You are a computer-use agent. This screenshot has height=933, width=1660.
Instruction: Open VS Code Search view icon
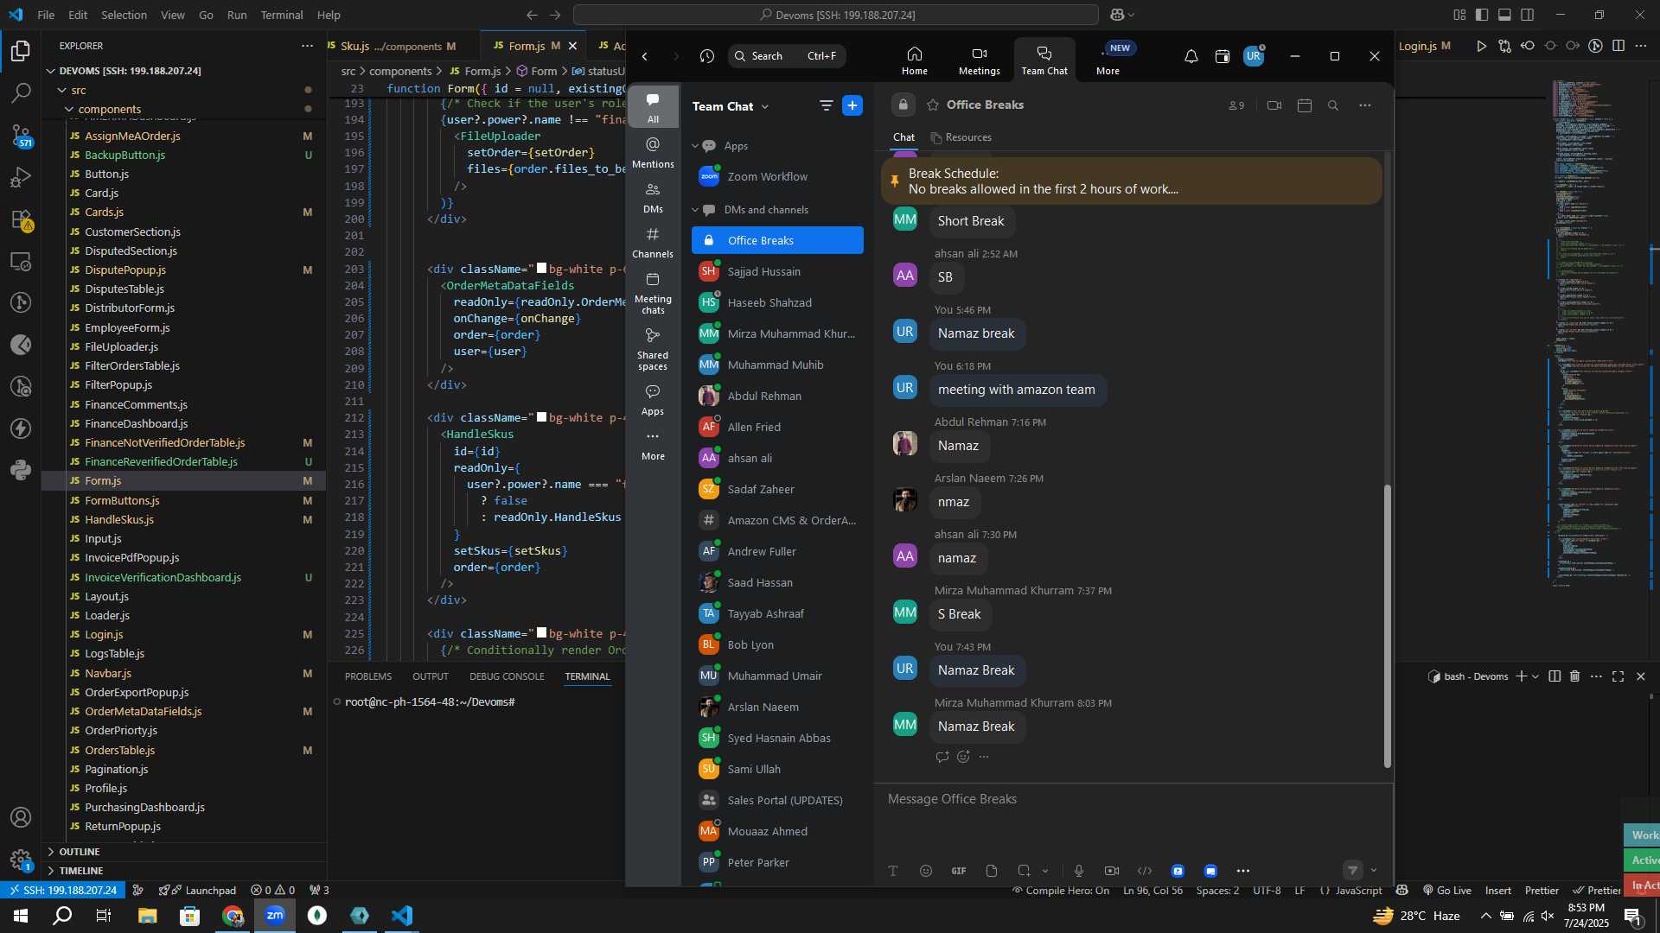tap(21, 92)
